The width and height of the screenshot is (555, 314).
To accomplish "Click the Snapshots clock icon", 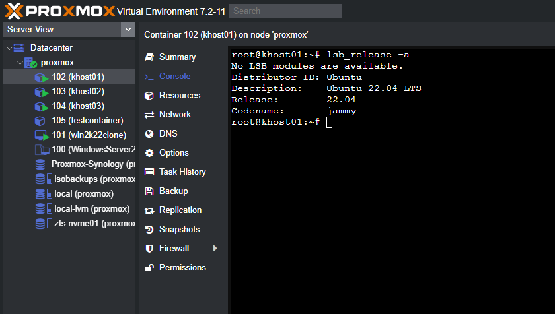I will [x=149, y=230].
